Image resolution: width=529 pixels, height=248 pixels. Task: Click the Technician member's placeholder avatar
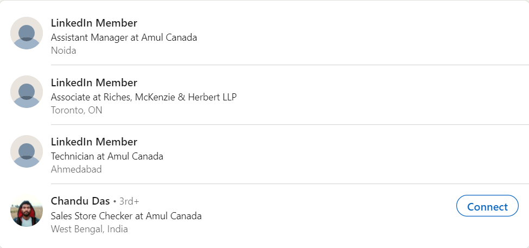(27, 151)
